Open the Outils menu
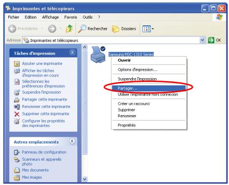 point(88,17)
